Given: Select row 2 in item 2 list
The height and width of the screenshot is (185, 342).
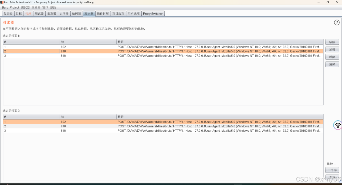Looking at the screenshot, I should pyautogui.click(x=163, y=126).
